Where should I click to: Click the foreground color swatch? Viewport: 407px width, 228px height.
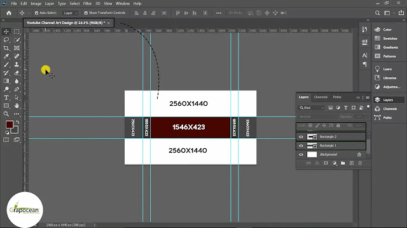[10, 125]
